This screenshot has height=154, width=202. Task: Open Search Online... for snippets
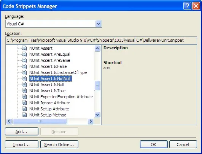click(x=59, y=145)
